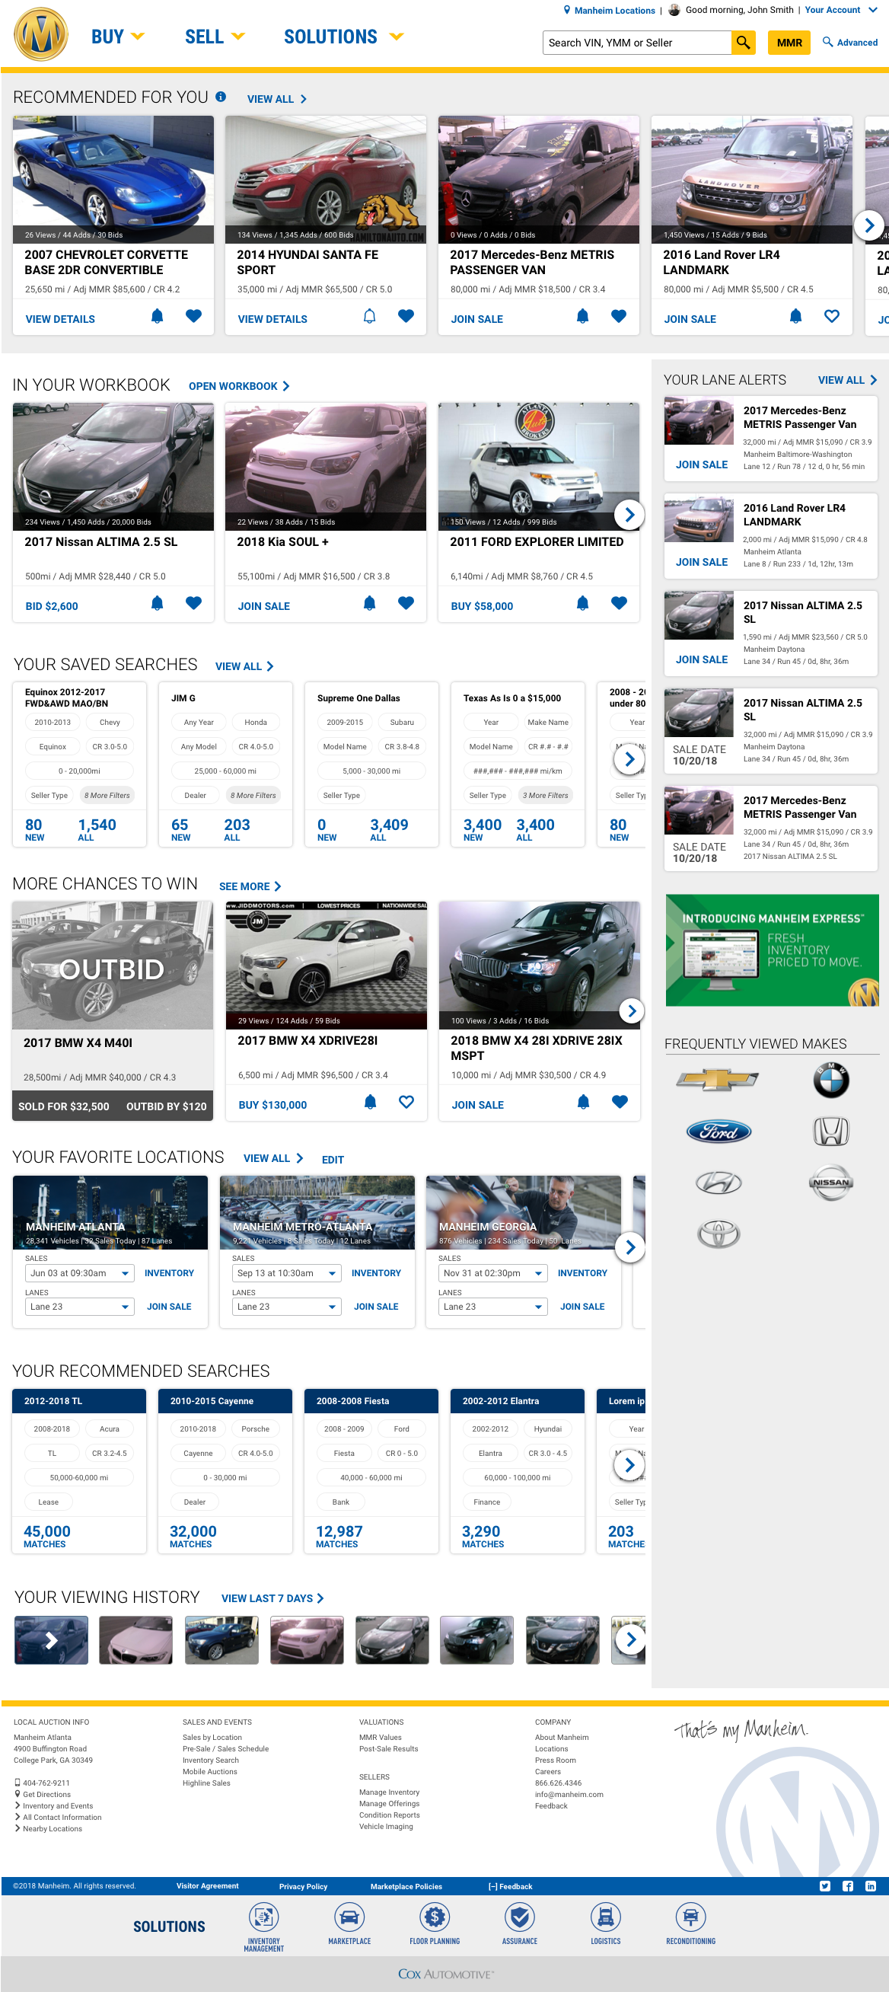889x1992 pixels.
Task: View all lane alerts
Action: click(x=848, y=380)
